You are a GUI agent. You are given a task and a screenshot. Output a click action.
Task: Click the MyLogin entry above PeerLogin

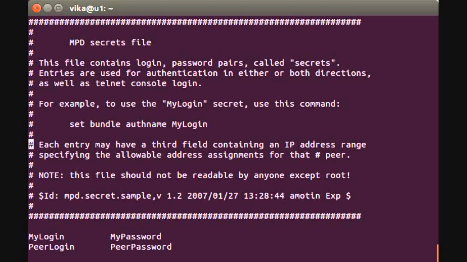coord(46,237)
